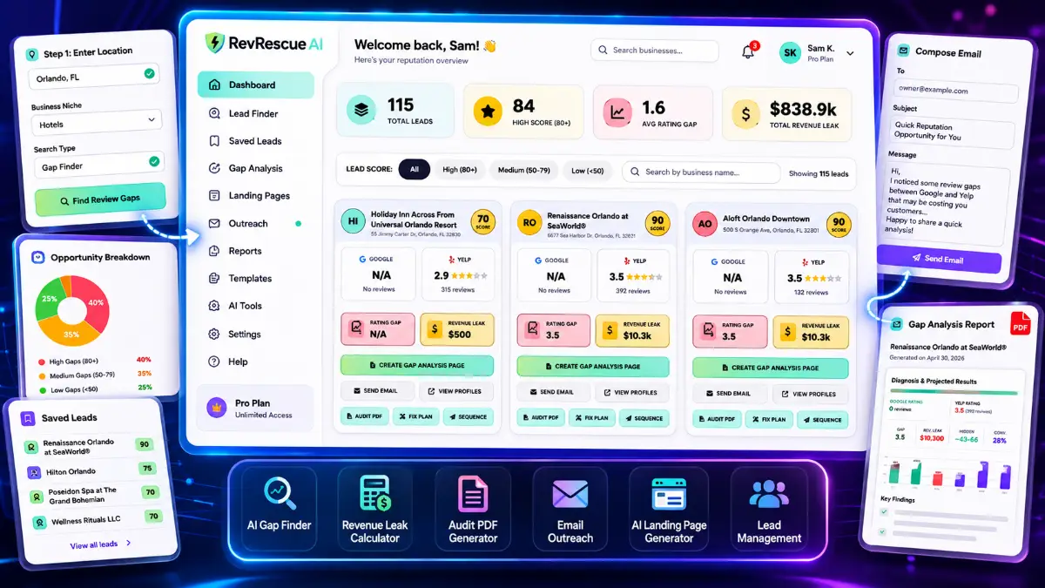
Task: Click the Search Type Gap Finder field
Action: tap(98, 165)
